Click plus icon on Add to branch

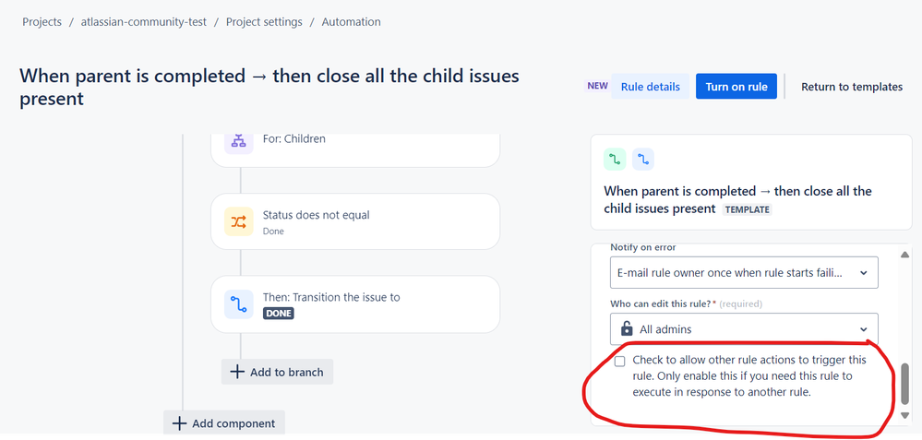(x=237, y=372)
